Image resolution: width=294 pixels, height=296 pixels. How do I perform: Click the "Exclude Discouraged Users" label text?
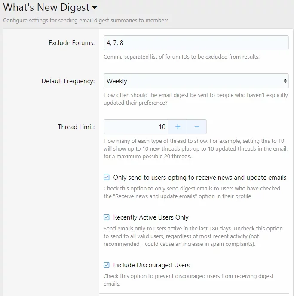click(151, 265)
